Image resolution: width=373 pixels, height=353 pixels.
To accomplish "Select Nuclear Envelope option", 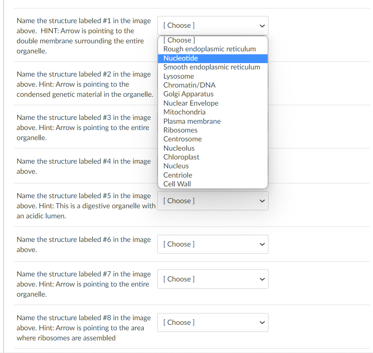I will [213, 103].
